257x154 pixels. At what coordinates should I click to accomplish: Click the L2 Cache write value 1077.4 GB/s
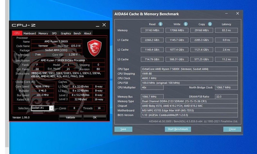click(x=177, y=50)
